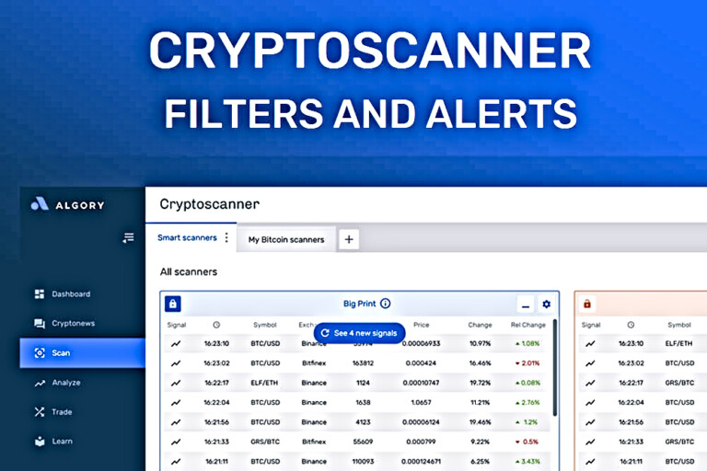Image resolution: width=707 pixels, height=471 pixels.
Task: Click the Algory logo icon
Action: coord(40,204)
